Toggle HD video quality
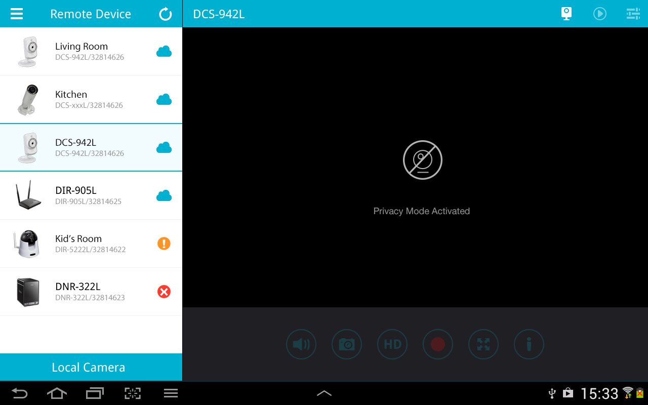Screen dimensions: 648x405 click(392, 345)
